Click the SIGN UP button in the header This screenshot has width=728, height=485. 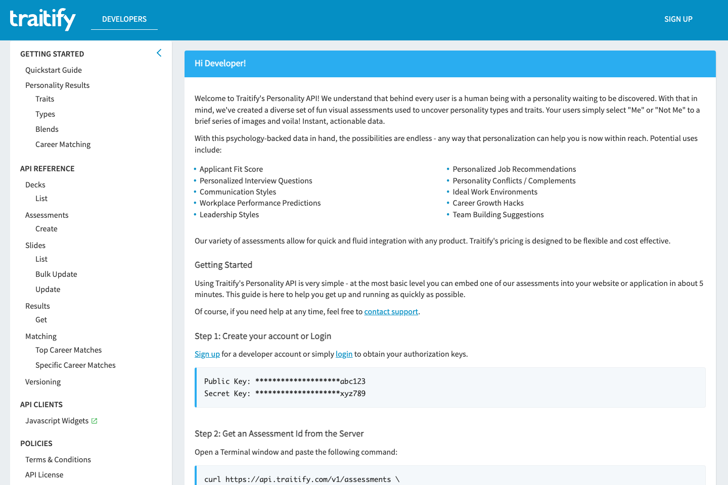point(678,19)
